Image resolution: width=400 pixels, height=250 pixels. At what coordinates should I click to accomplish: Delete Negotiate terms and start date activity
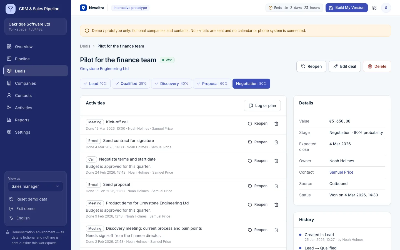pyautogui.click(x=276, y=161)
